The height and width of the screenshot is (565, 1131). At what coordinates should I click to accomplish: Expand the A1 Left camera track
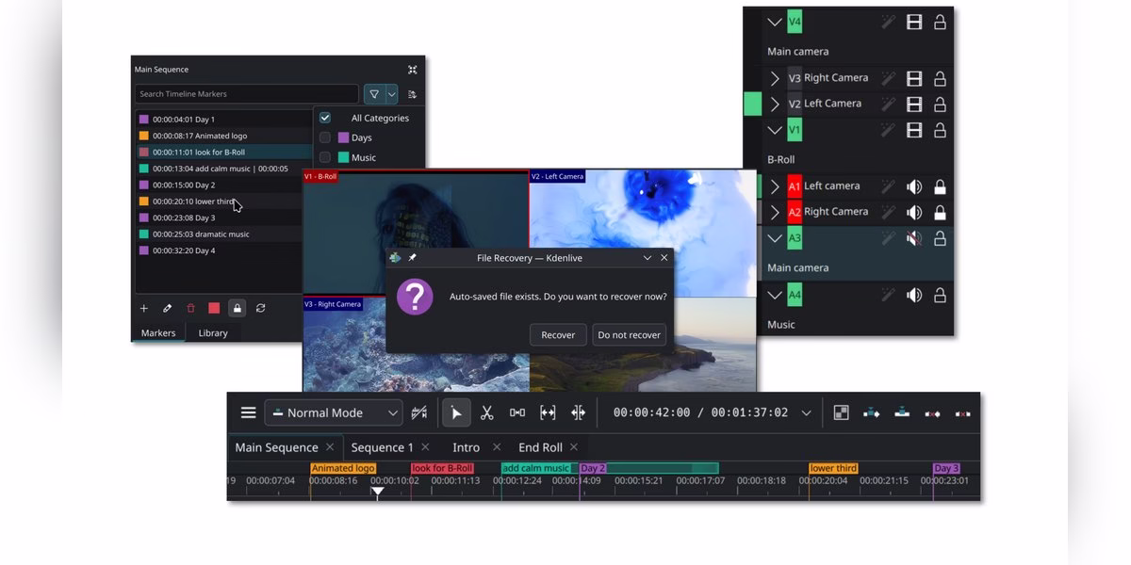pyautogui.click(x=775, y=186)
